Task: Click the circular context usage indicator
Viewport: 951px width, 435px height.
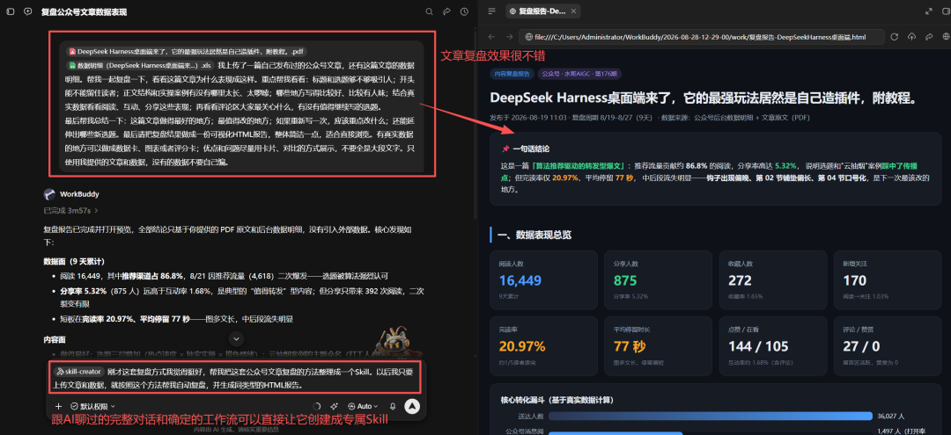Action: point(316,407)
